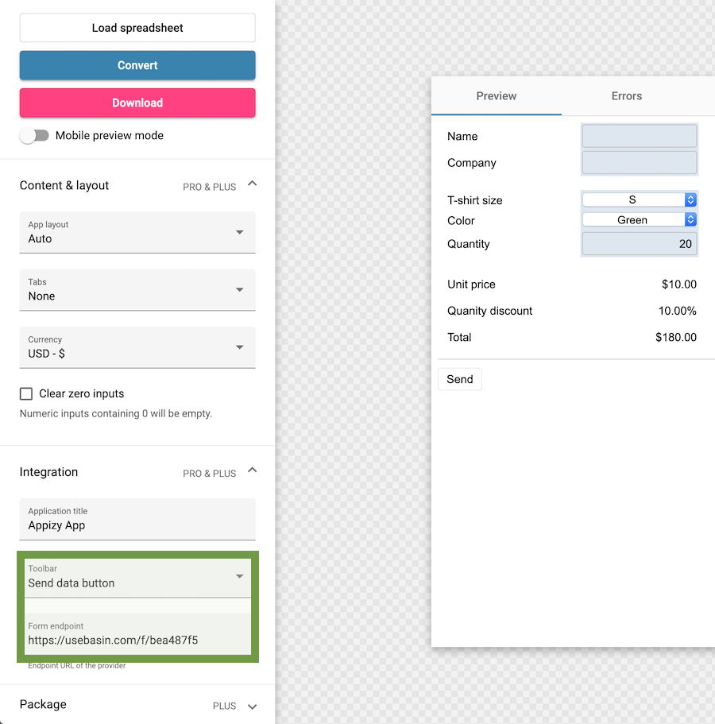Image resolution: width=715 pixels, height=724 pixels.
Task: Edit the Form endpoint URL field
Action: (137, 633)
